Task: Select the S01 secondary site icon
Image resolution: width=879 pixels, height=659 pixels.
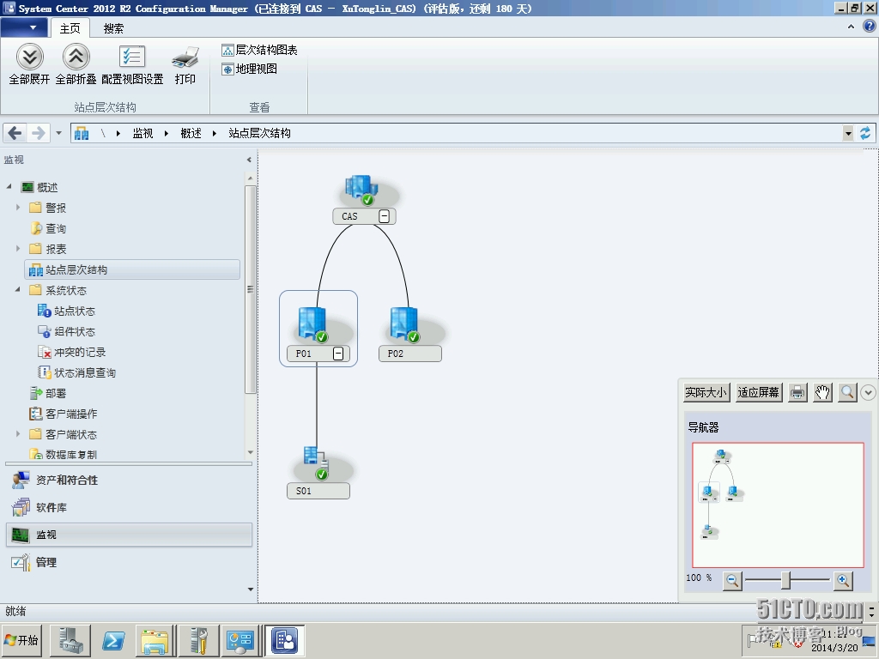Action: click(316, 463)
